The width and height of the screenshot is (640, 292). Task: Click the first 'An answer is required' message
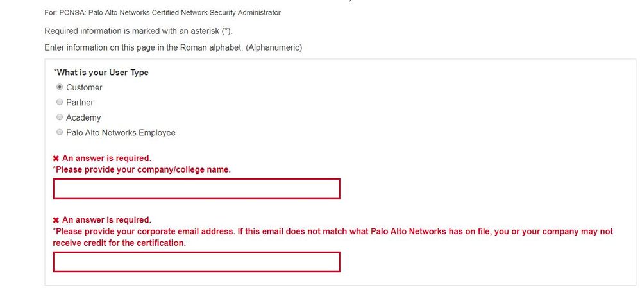tap(106, 158)
